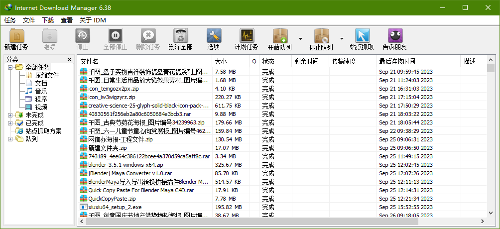Click file icon of xiuxiu64_setup_2.exe
Viewport: 500px width, 229px height.
pos(83,207)
